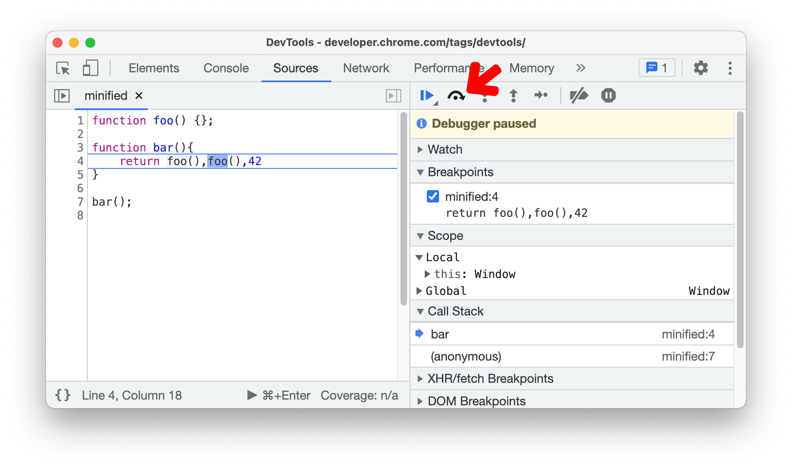Viewport: 792px width, 469px height.
Task: Click the Step out of current function button
Action: coord(513,95)
